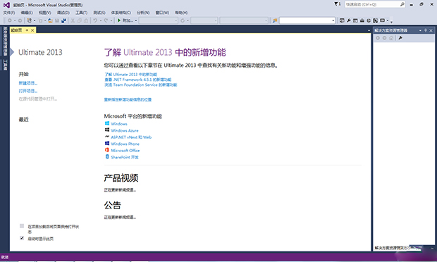This screenshot has height=262, width=437.
Task: Close the Start Page tab
Action: click(x=32, y=30)
